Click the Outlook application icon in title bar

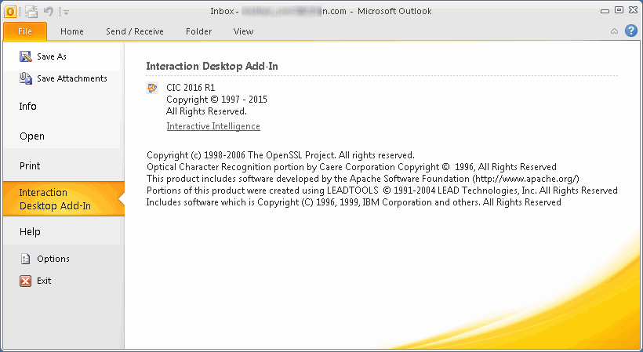click(x=9, y=11)
